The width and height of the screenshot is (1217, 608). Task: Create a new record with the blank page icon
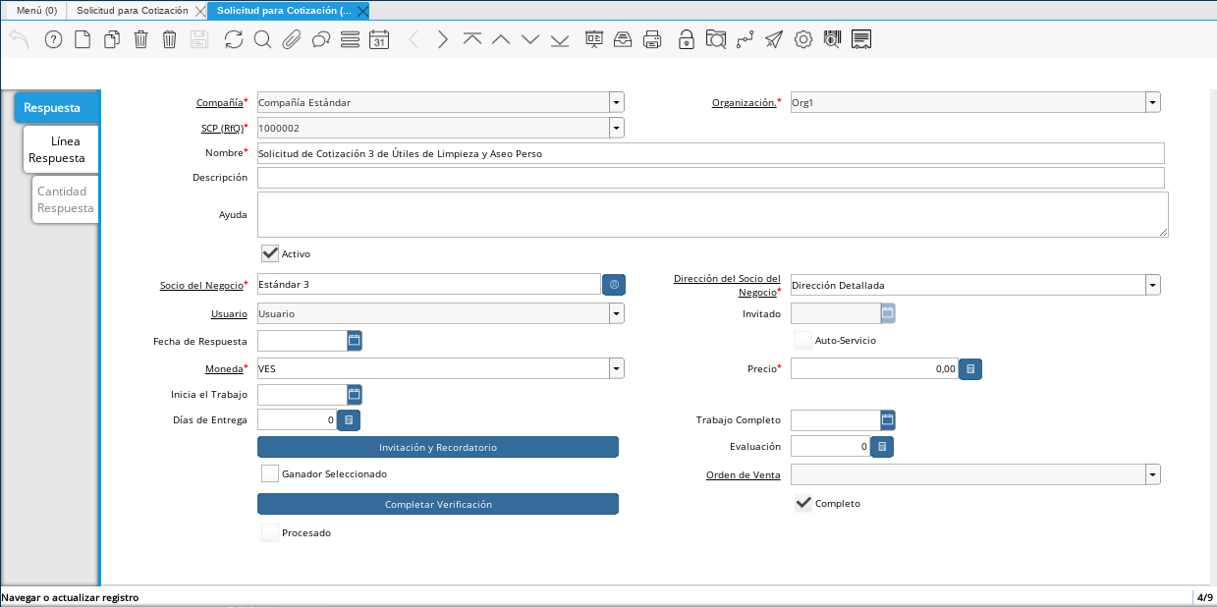(x=83, y=39)
